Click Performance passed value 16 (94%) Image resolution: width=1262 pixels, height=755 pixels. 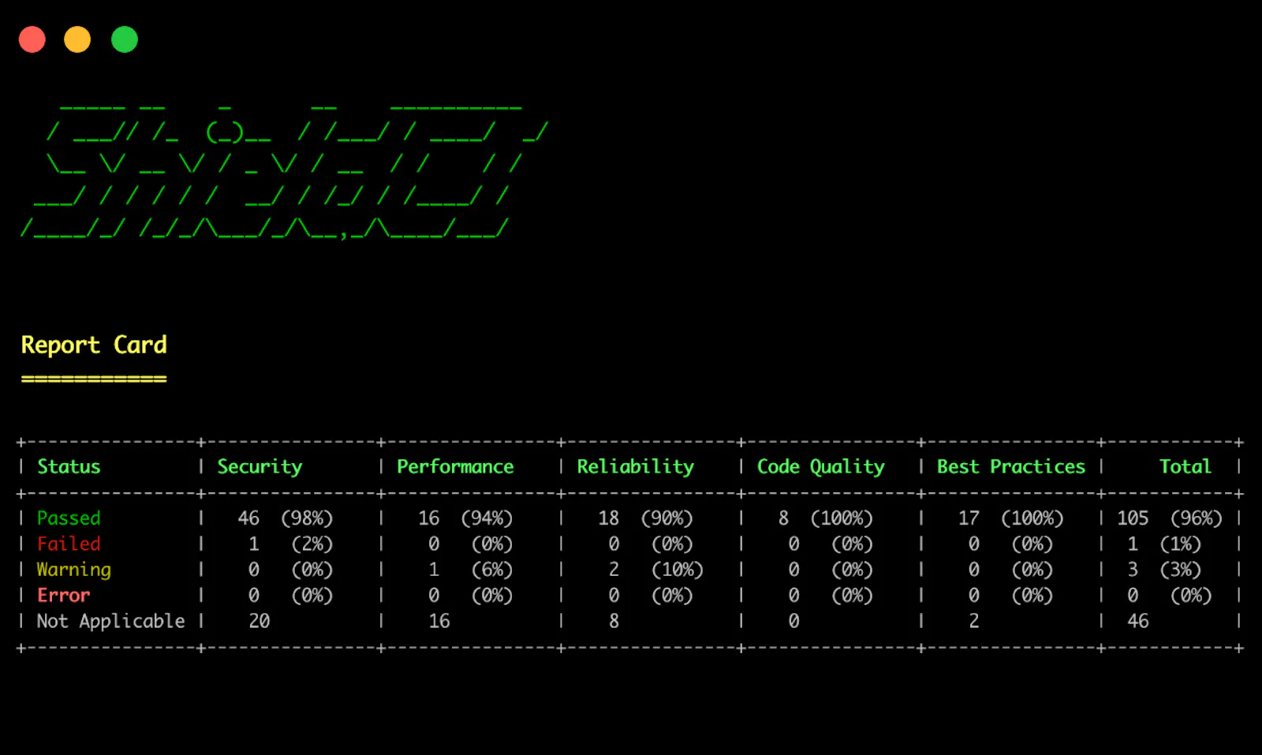coord(465,518)
